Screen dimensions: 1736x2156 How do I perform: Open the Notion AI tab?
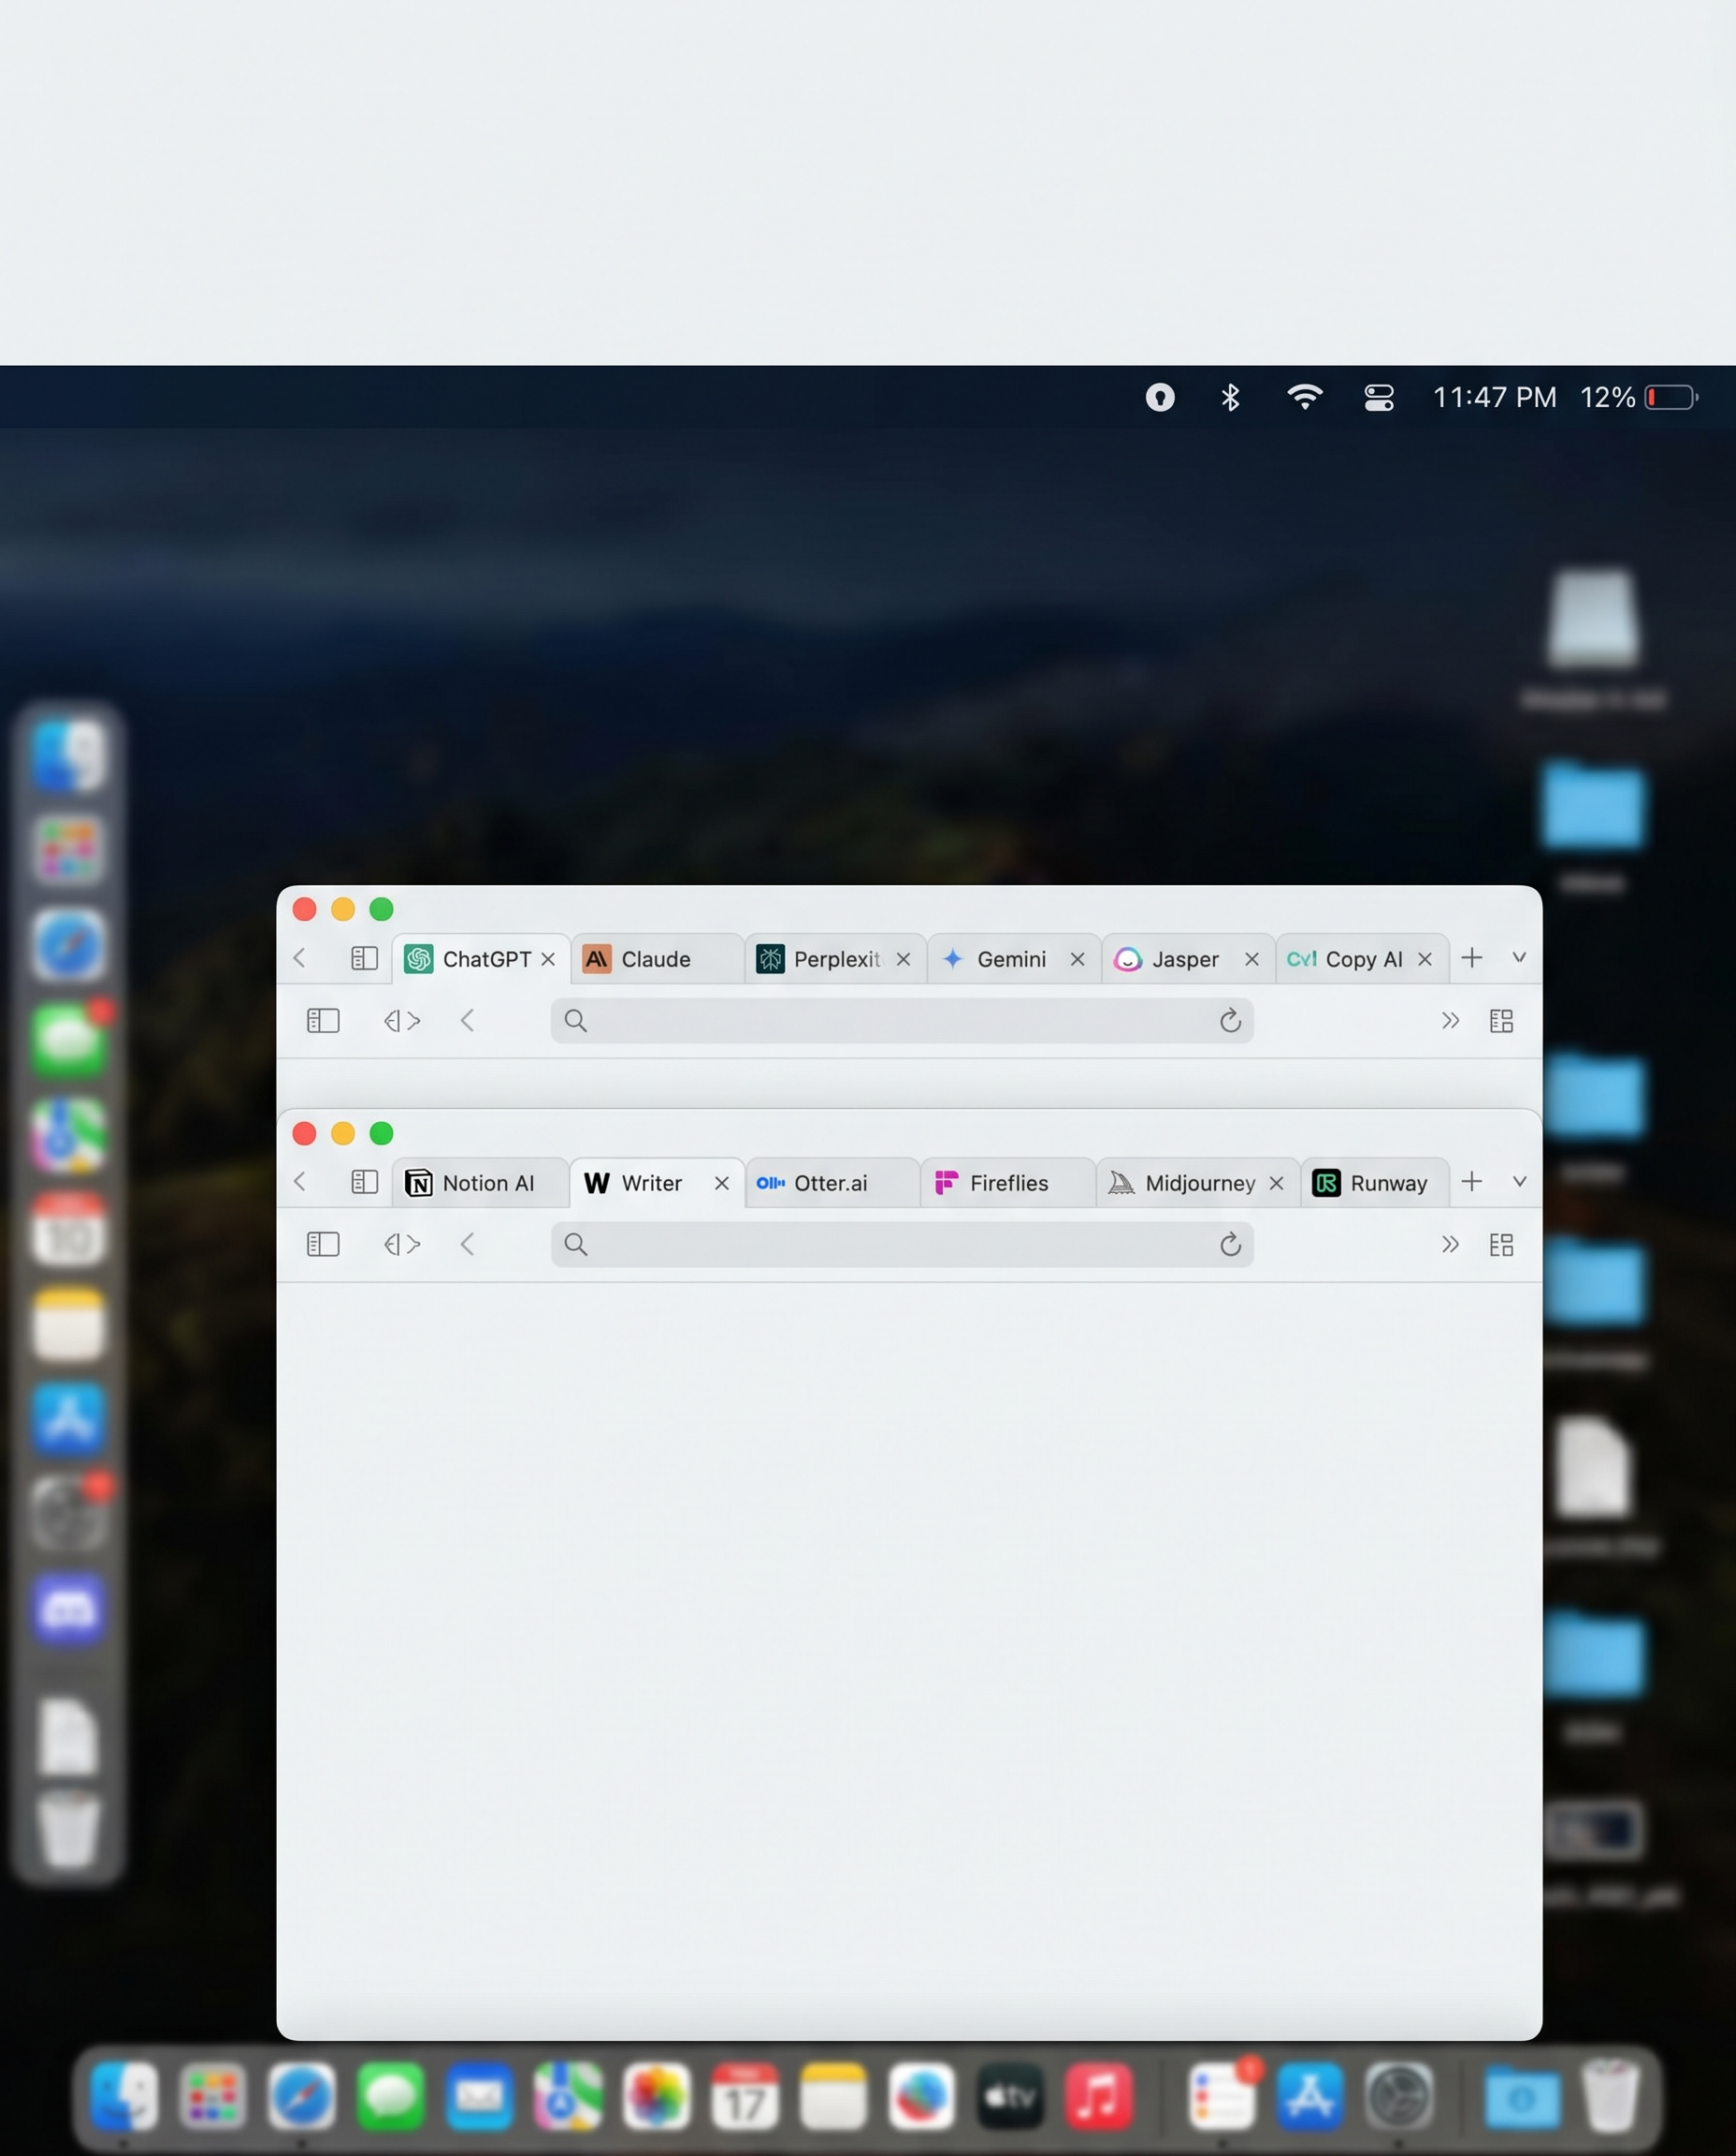481,1183
